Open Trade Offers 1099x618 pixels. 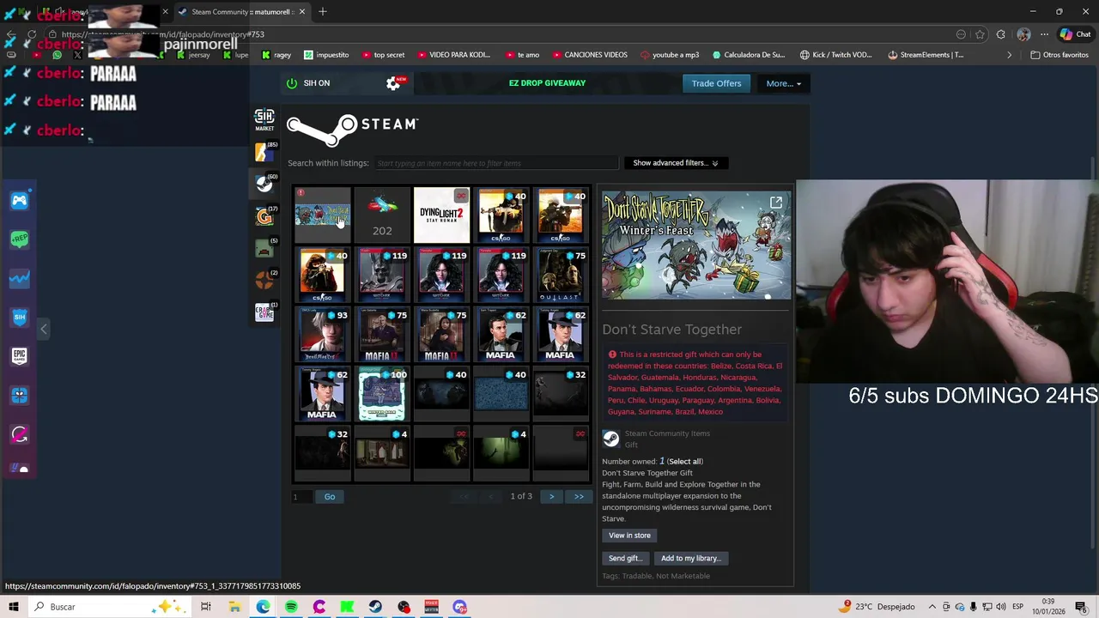[716, 83]
